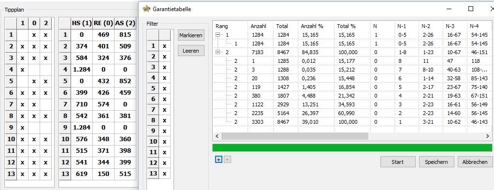Click the HS (1) column header
494x190 pixels.
(x=81, y=23)
